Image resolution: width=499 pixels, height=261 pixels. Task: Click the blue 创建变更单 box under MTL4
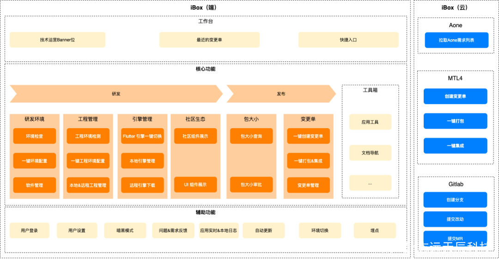455,96
